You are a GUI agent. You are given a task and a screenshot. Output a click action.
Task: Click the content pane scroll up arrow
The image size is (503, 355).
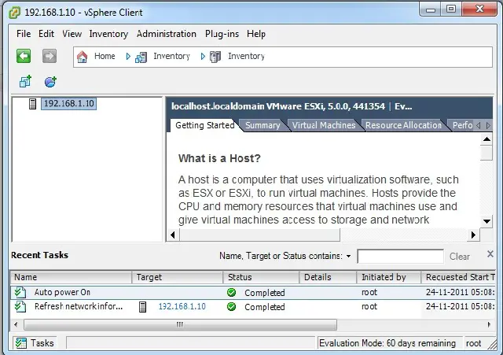486,139
